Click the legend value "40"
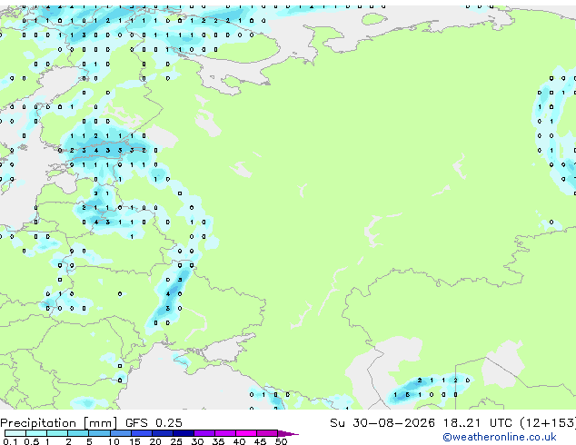576x445 pixels. click(239, 441)
